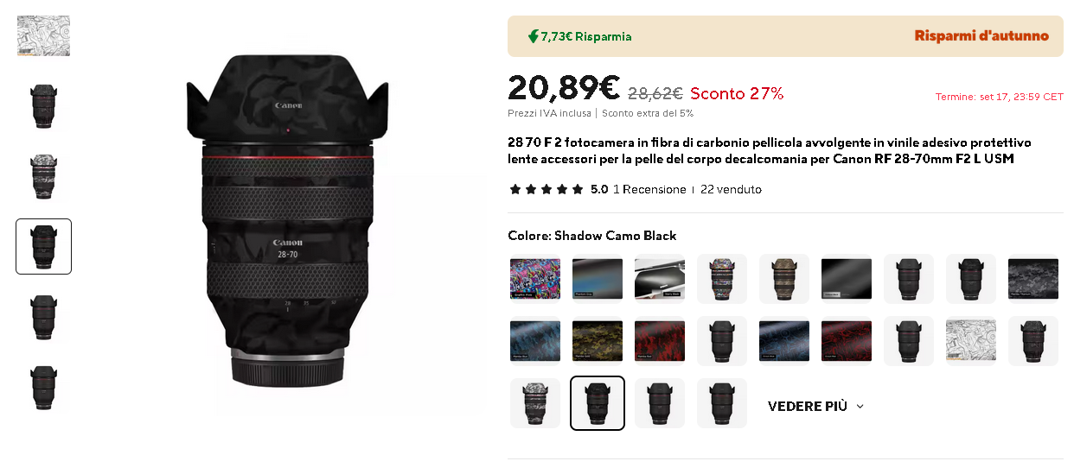The width and height of the screenshot is (1074, 474).
Task: Click the five-star rating icons
Action: [x=546, y=189]
